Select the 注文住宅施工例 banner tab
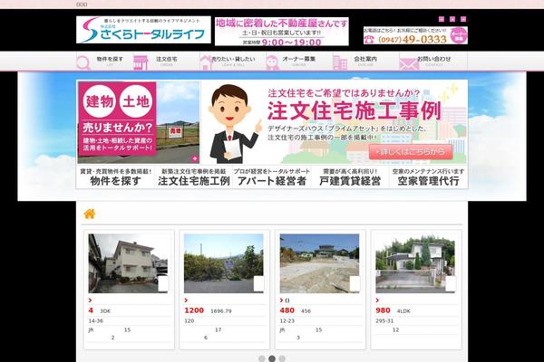The image size is (544, 362). click(x=194, y=177)
